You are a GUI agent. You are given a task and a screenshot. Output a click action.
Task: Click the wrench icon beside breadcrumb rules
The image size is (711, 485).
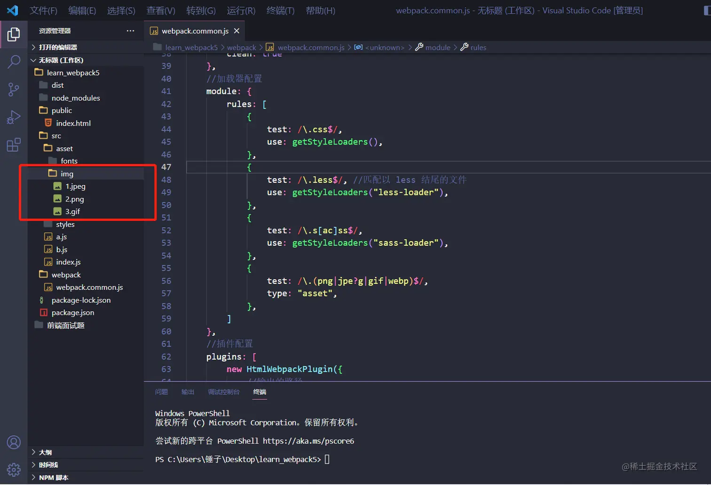(x=464, y=47)
